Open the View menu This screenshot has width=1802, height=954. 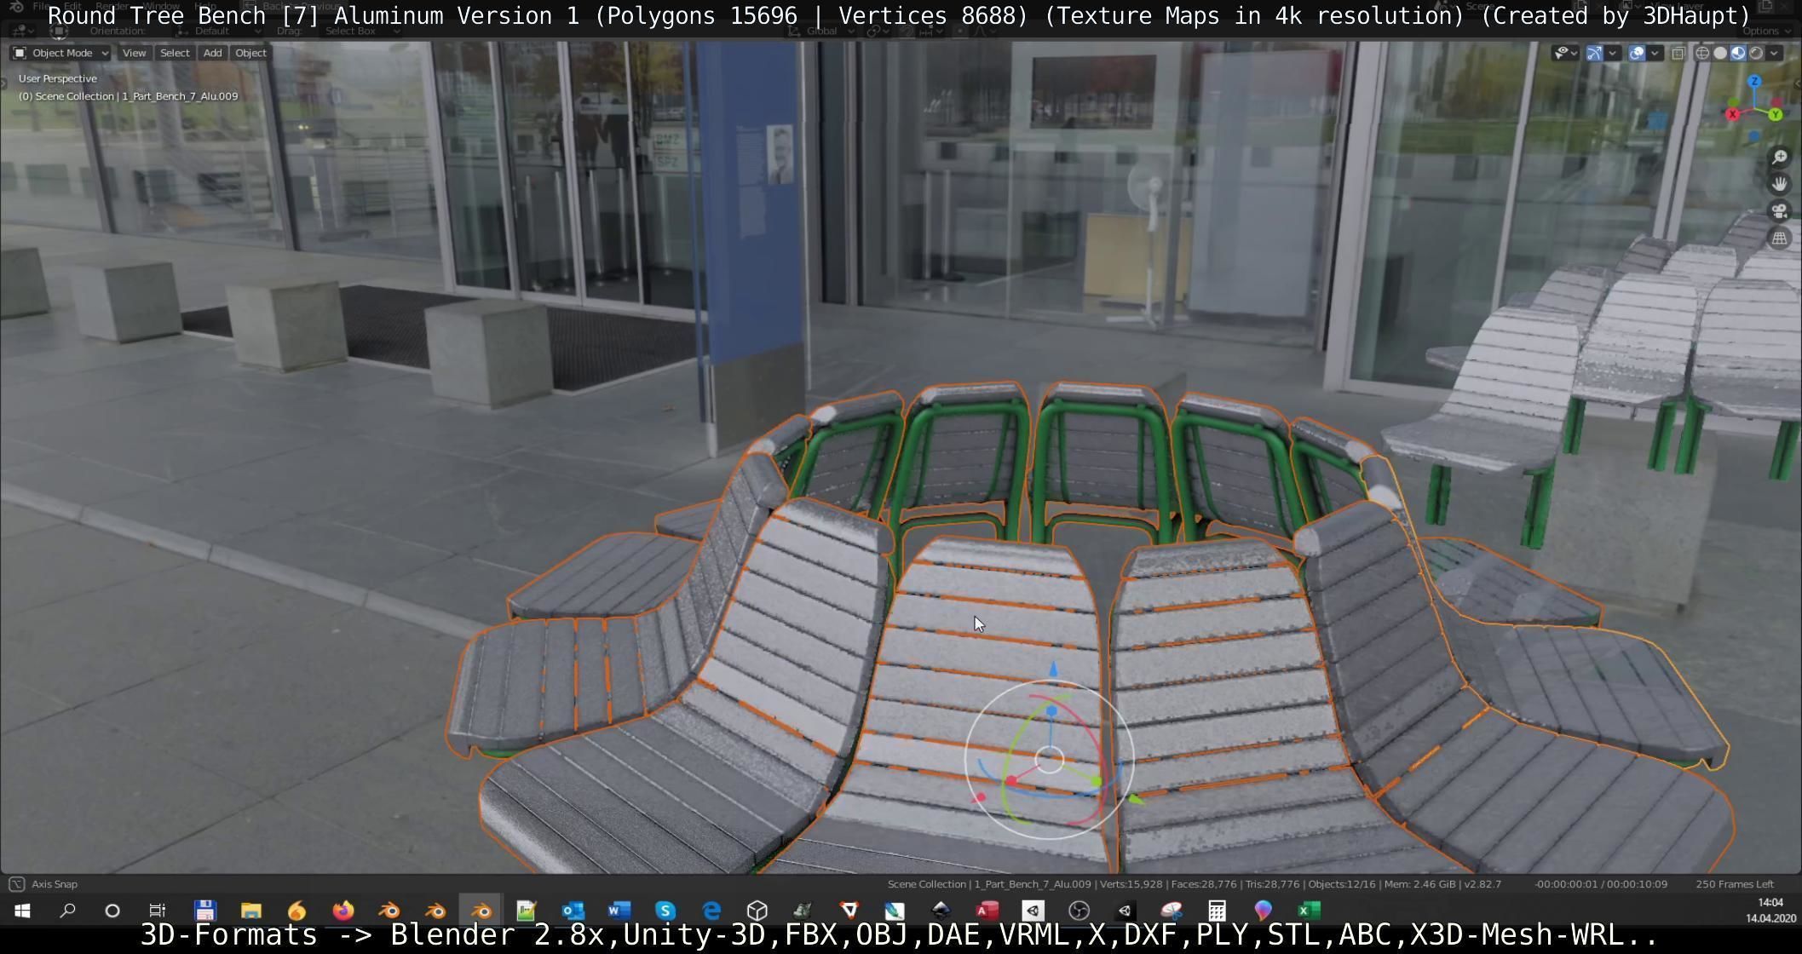[x=134, y=53]
